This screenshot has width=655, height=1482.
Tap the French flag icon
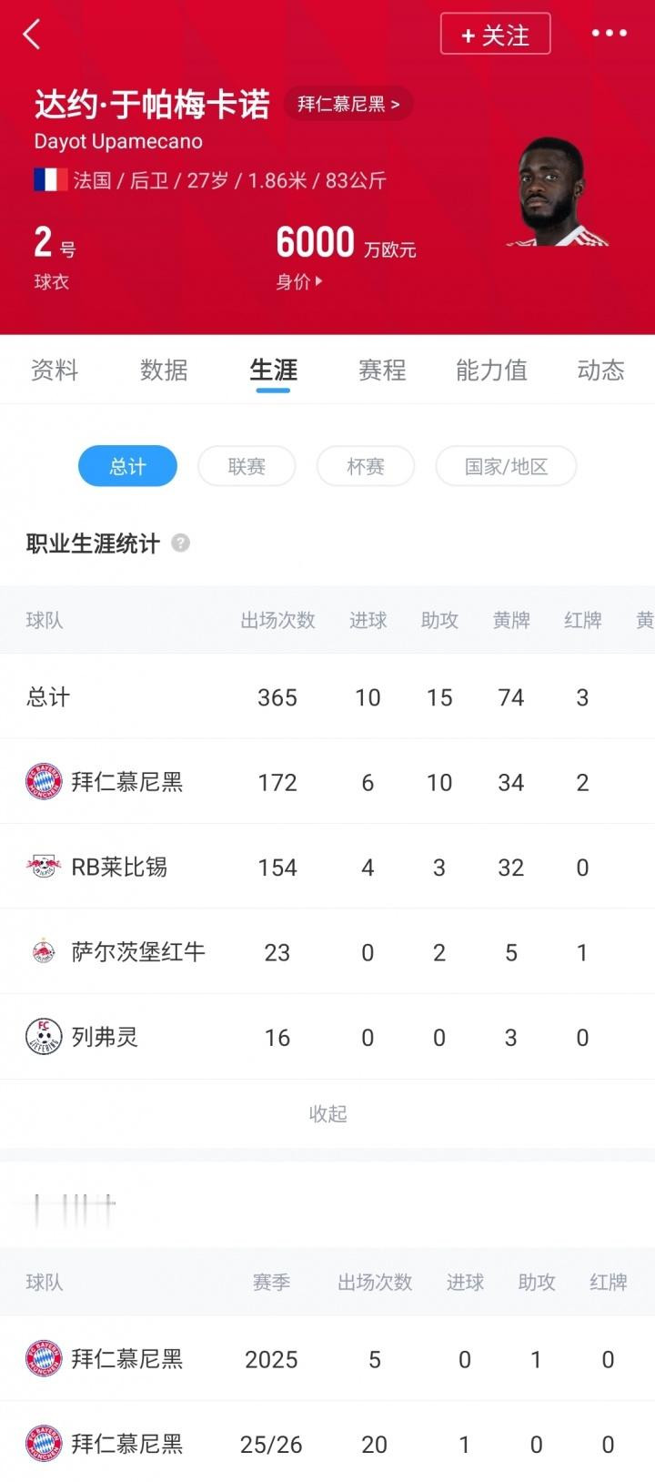(50, 179)
